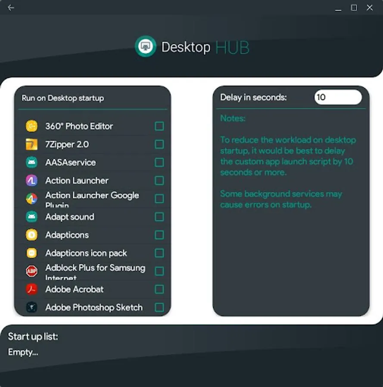Click the Adapt sound Android icon
The image size is (383, 387).
pyautogui.click(x=31, y=217)
